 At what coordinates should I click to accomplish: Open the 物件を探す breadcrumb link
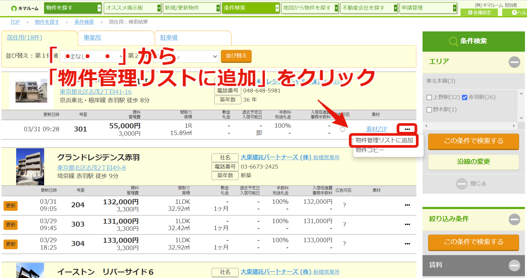(x=47, y=22)
